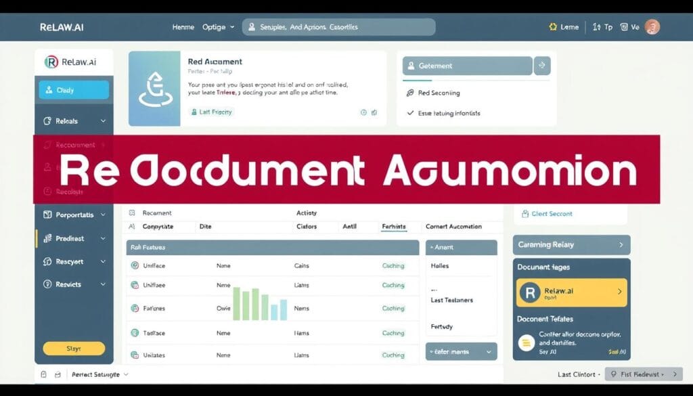This screenshot has width=693, height=396.
Task: Click the Rescyert sidebar icon
Action: pos(48,261)
